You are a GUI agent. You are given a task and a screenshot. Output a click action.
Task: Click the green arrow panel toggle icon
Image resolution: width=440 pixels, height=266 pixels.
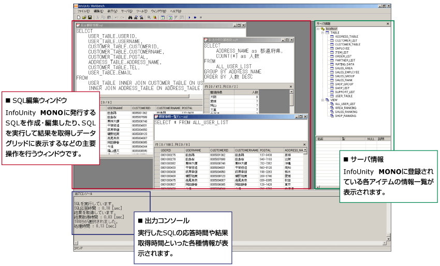[170, 18]
